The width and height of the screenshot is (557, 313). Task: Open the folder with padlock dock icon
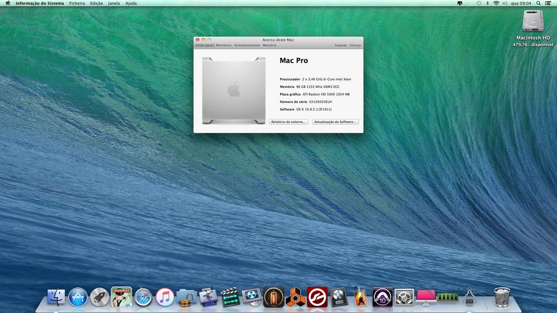coord(187,297)
